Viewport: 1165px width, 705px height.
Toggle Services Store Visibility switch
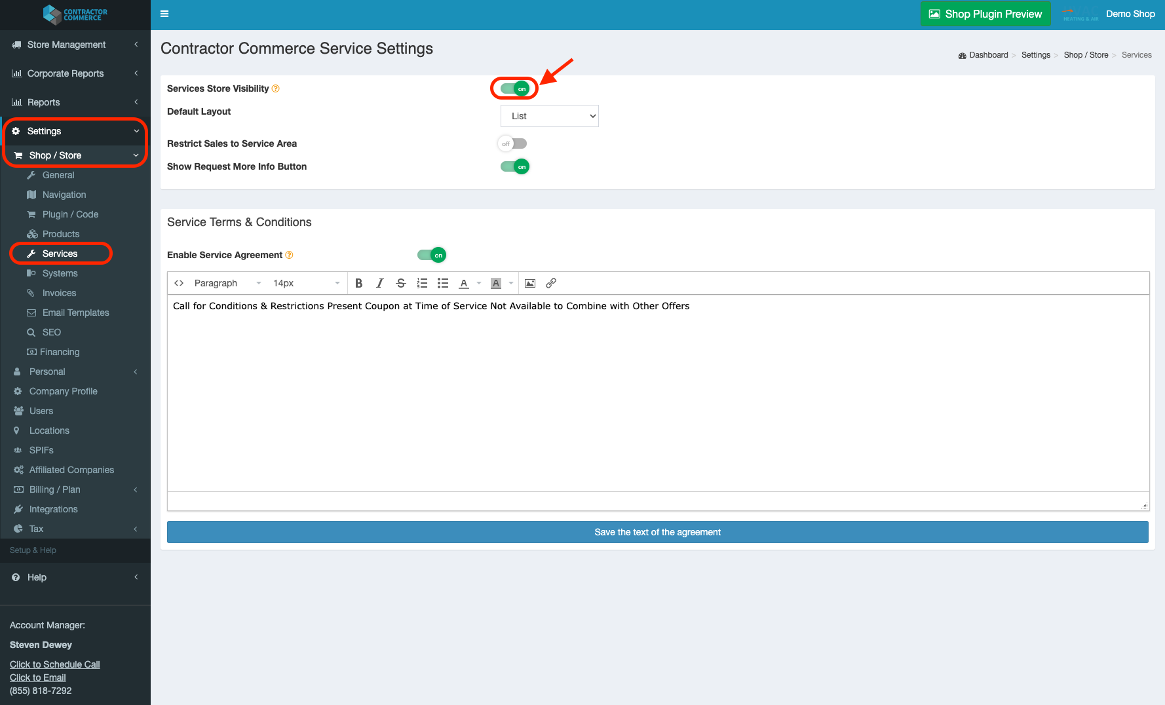pyautogui.click(x=514, y=88)
